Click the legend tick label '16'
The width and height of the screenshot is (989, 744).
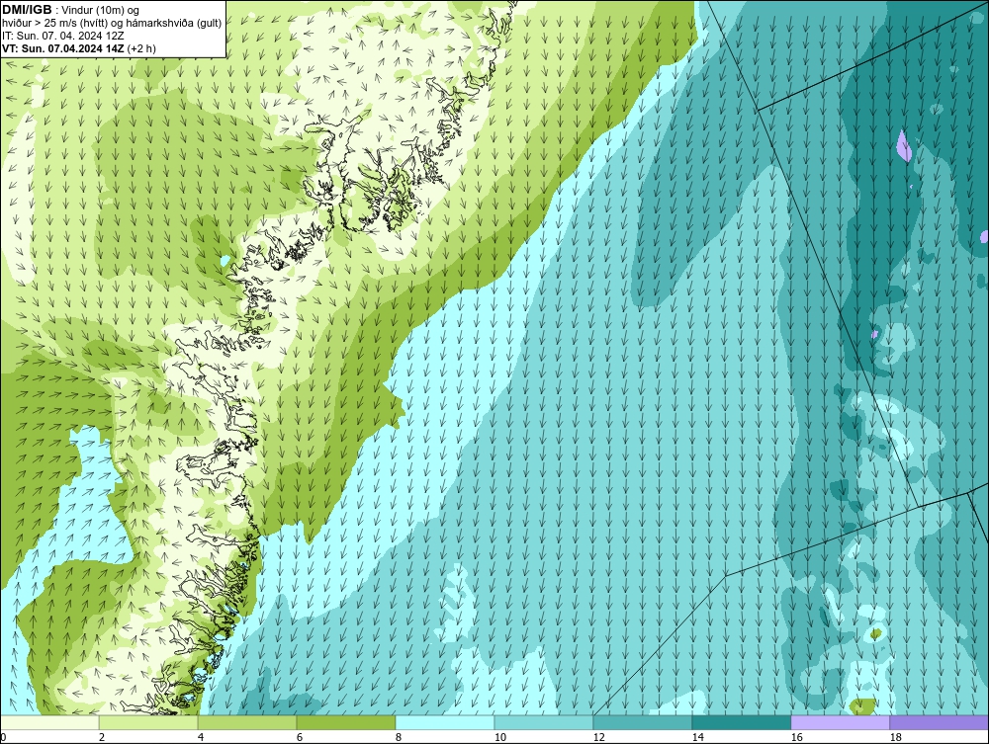coord(796,737)
